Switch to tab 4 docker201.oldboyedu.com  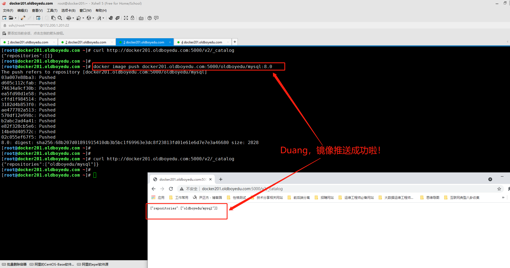pos(202,42)
